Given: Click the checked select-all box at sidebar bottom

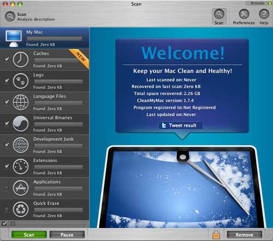Looking at the screenshot, I should point(4,224).
